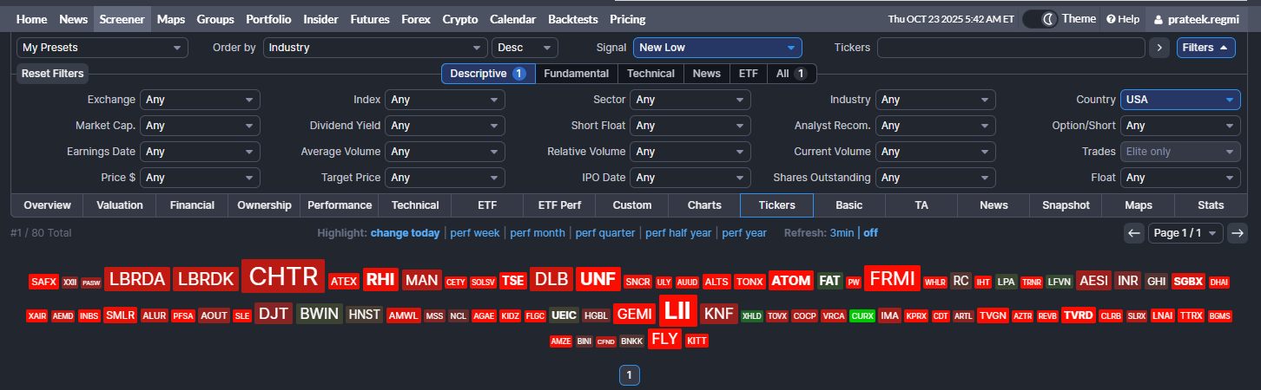Focus the Tickers input field
This screenshot has height=390, width=1261.
tap(1011, 48)
